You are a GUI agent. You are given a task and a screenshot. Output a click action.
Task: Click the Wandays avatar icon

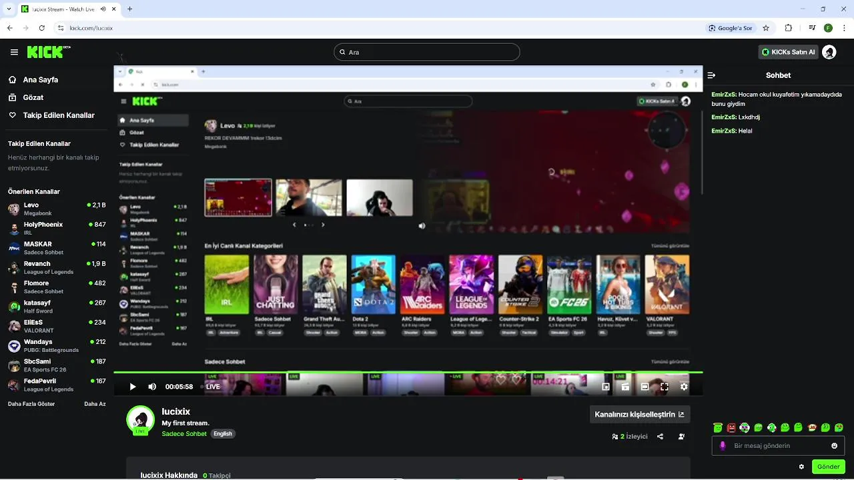[x=14, y=345]
